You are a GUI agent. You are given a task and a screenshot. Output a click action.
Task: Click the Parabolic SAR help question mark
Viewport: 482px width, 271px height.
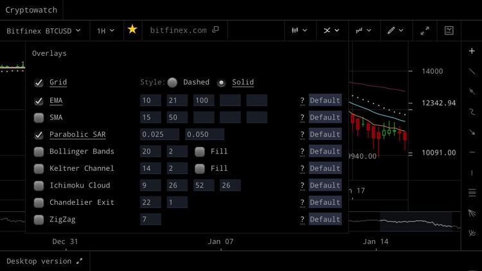(302, 135)
